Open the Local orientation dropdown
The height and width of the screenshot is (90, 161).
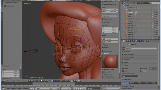click(62, 81)
